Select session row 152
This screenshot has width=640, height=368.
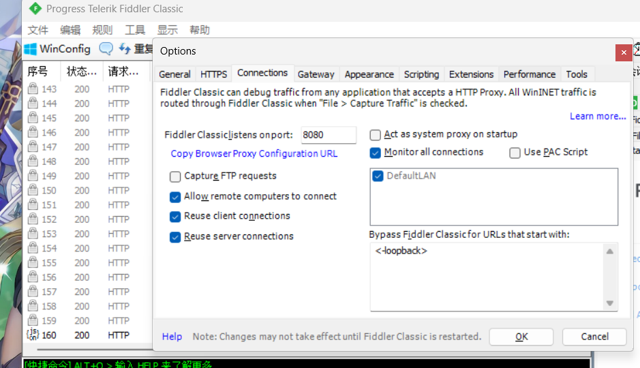point(87,219)
